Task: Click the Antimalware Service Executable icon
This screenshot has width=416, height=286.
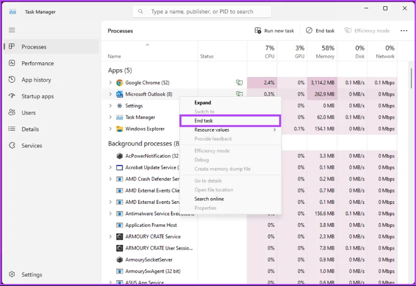Action: pyautogui.click(x=120, y=214)
